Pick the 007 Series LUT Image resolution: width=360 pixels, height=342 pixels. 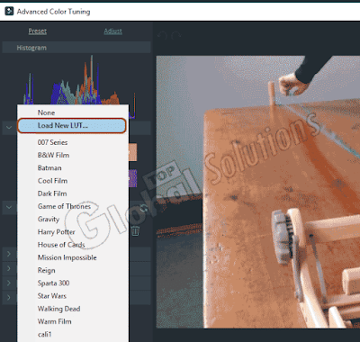pos(73,142)
